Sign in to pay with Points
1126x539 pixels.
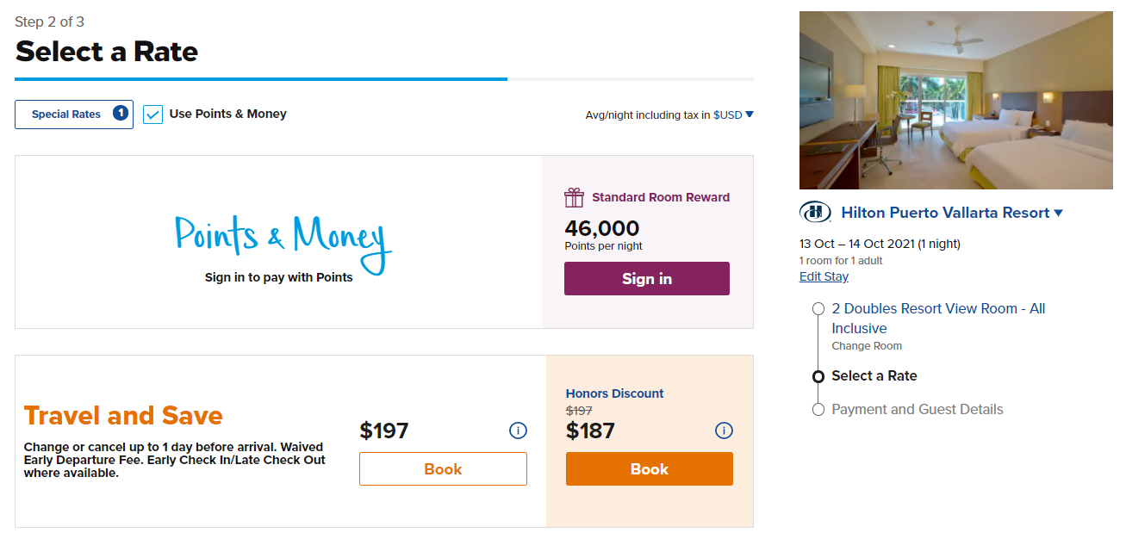click(x=646, y=278)
